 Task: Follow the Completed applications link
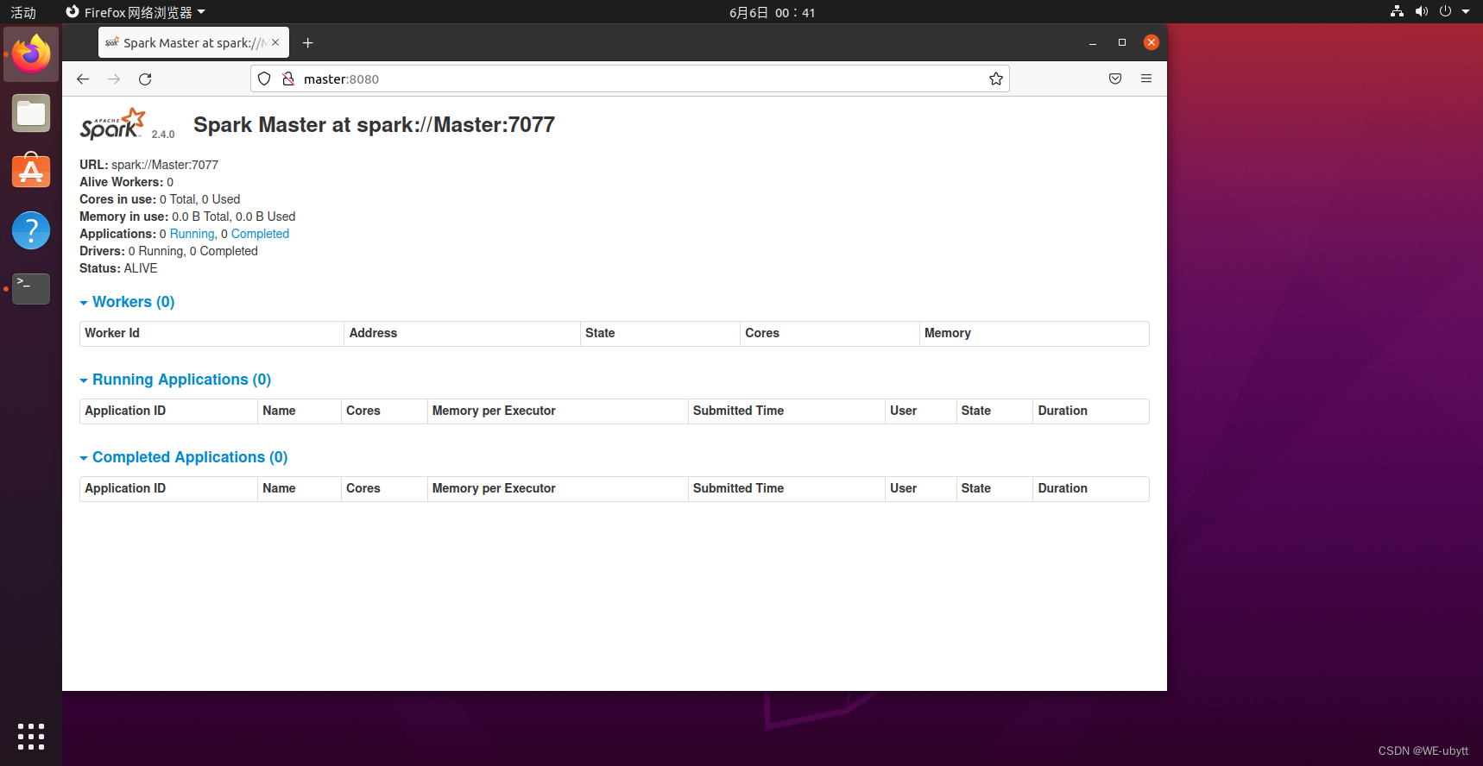click(x=260, y=234)
